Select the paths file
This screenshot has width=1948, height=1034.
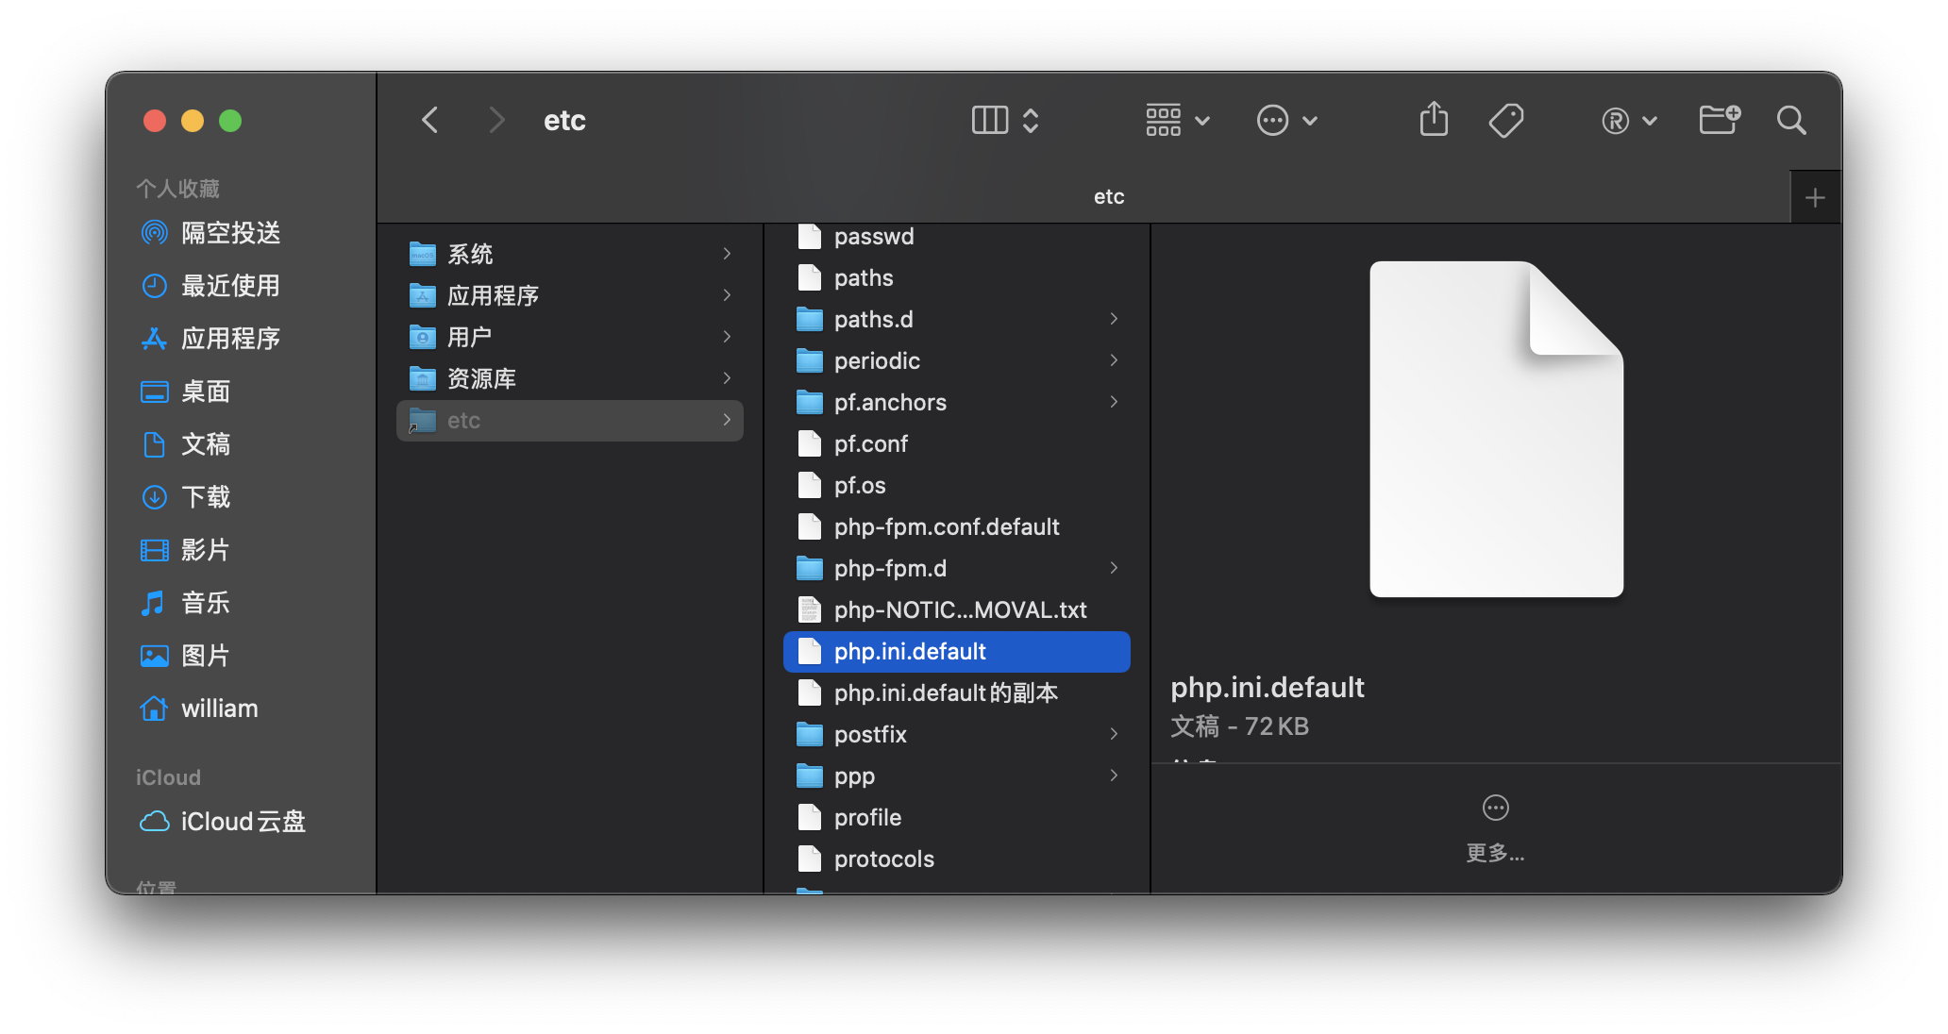(957, 278)
